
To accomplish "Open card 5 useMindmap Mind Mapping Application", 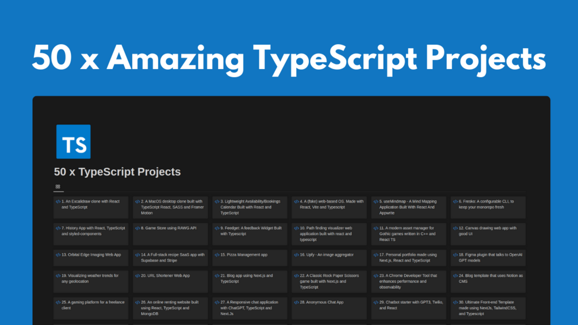I will (x=408, y=208).
